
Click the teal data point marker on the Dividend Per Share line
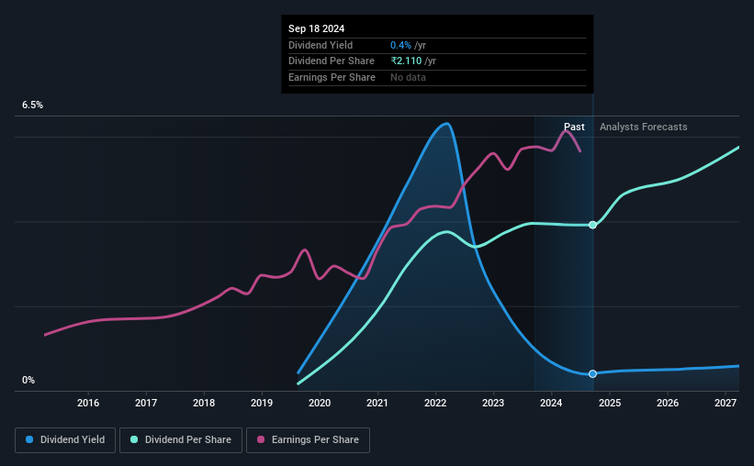(592, 225)
